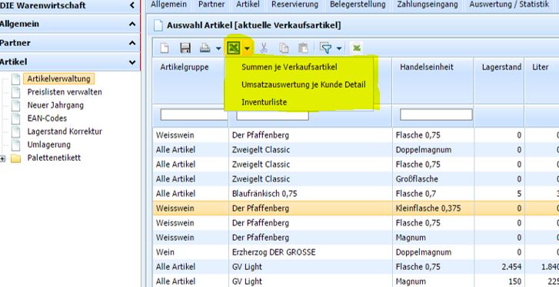
Task: Click the printer icon in toolbar
Action: click(x=205, y=48)
